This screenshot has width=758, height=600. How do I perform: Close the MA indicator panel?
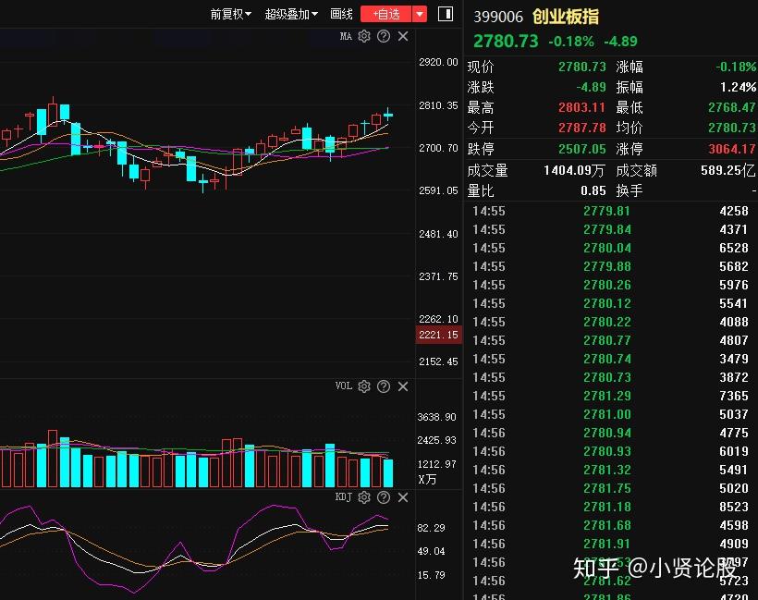coord(402,36)
